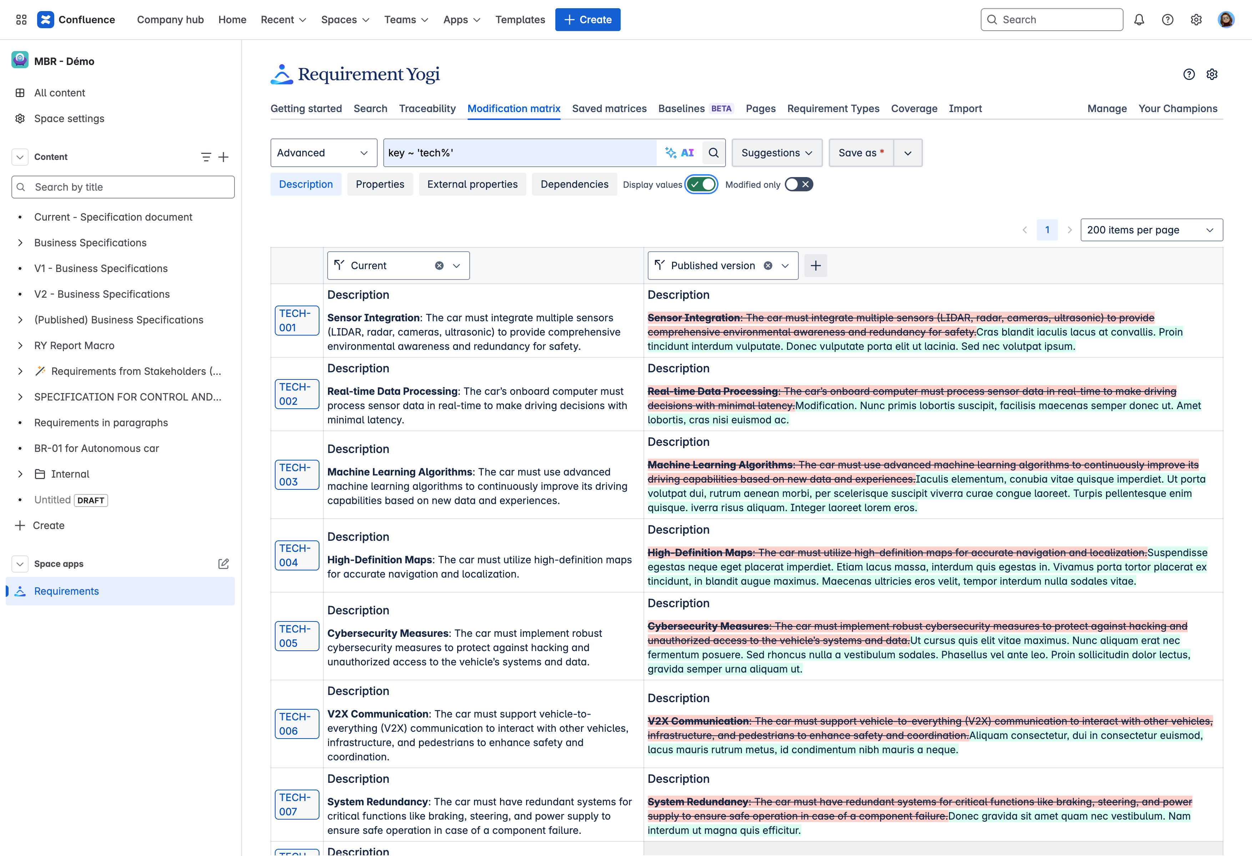
Task: Open the app switcher grid icon
Action: pos(21,20)
